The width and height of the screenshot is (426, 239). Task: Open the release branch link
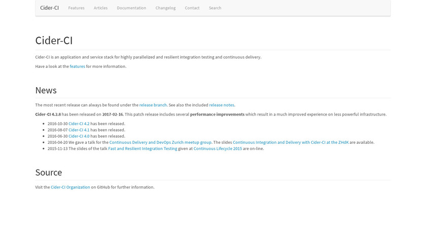pyautogui.click(x=153, y=105)
